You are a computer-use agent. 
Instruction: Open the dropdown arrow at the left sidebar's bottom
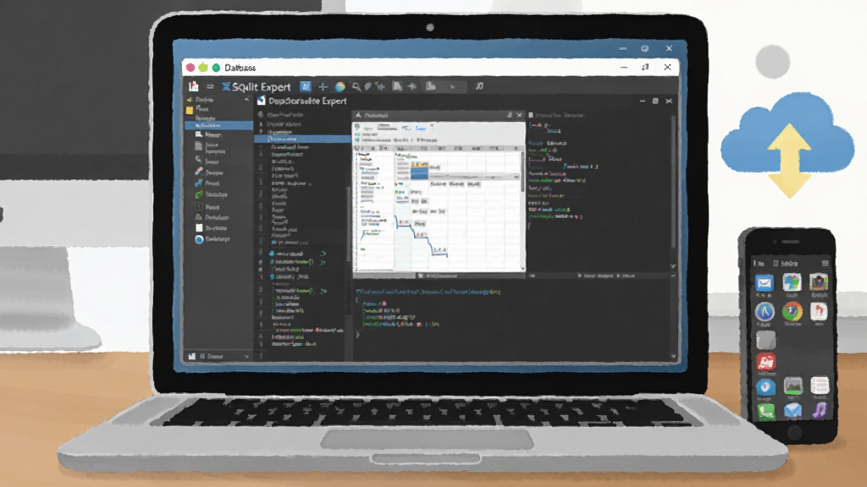(x=246, y=357)
